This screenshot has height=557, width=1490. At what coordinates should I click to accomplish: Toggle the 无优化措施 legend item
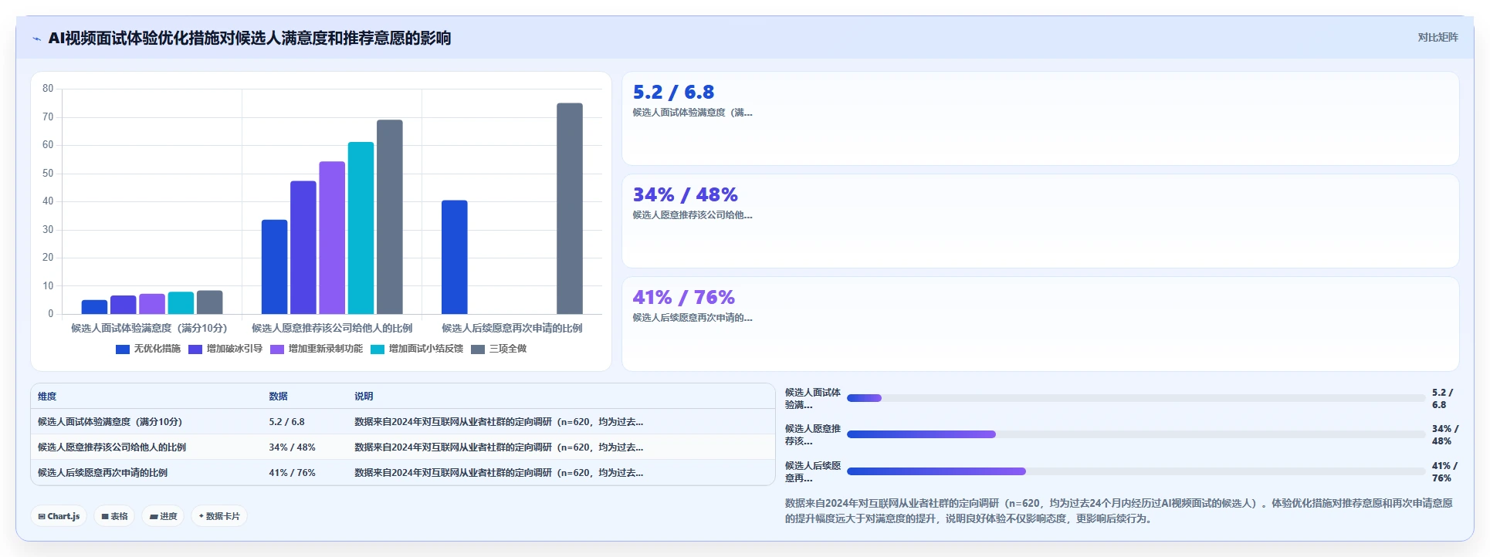[147, 349]
